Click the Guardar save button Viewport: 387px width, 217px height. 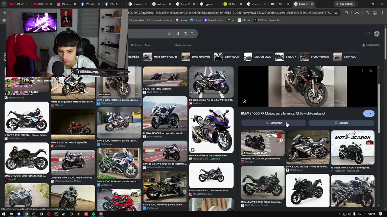pos(341,123)
